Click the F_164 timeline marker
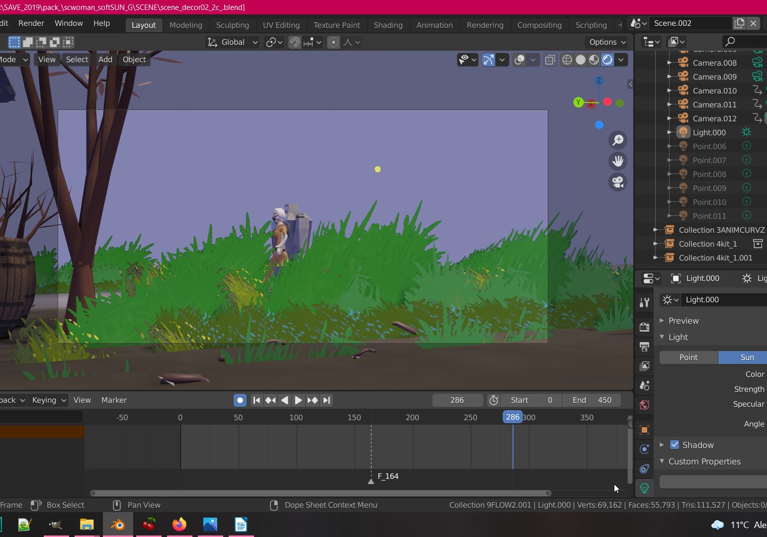 371,480
